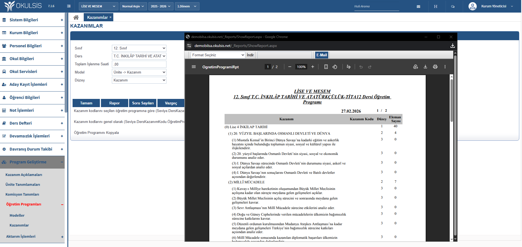Download the PDF from viewer toolbar
522x247 pixels.
(425, 67)
